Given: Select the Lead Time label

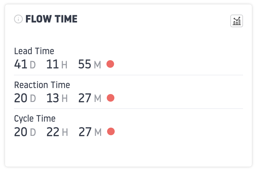Looking at the screenshot, I should click(x=34, y=51).
